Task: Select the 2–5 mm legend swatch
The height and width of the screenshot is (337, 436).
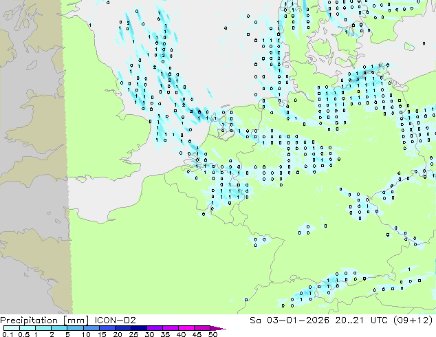Action: point(59,328)
